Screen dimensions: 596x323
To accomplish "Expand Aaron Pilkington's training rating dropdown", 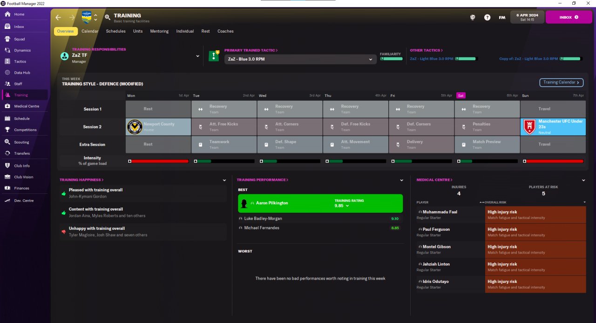I will (x=347, y=206).
